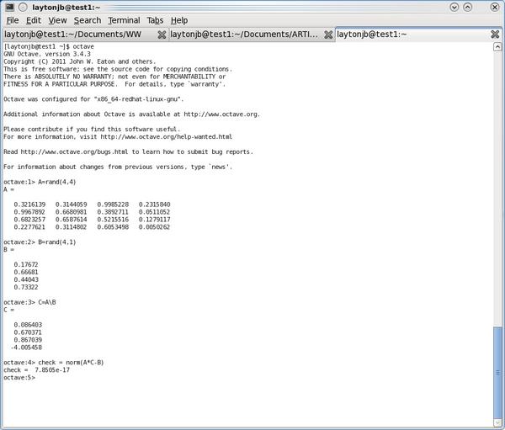
Task: Click the 'GNU Octave, version 3.4.3' line
Action: coord(47,54)
